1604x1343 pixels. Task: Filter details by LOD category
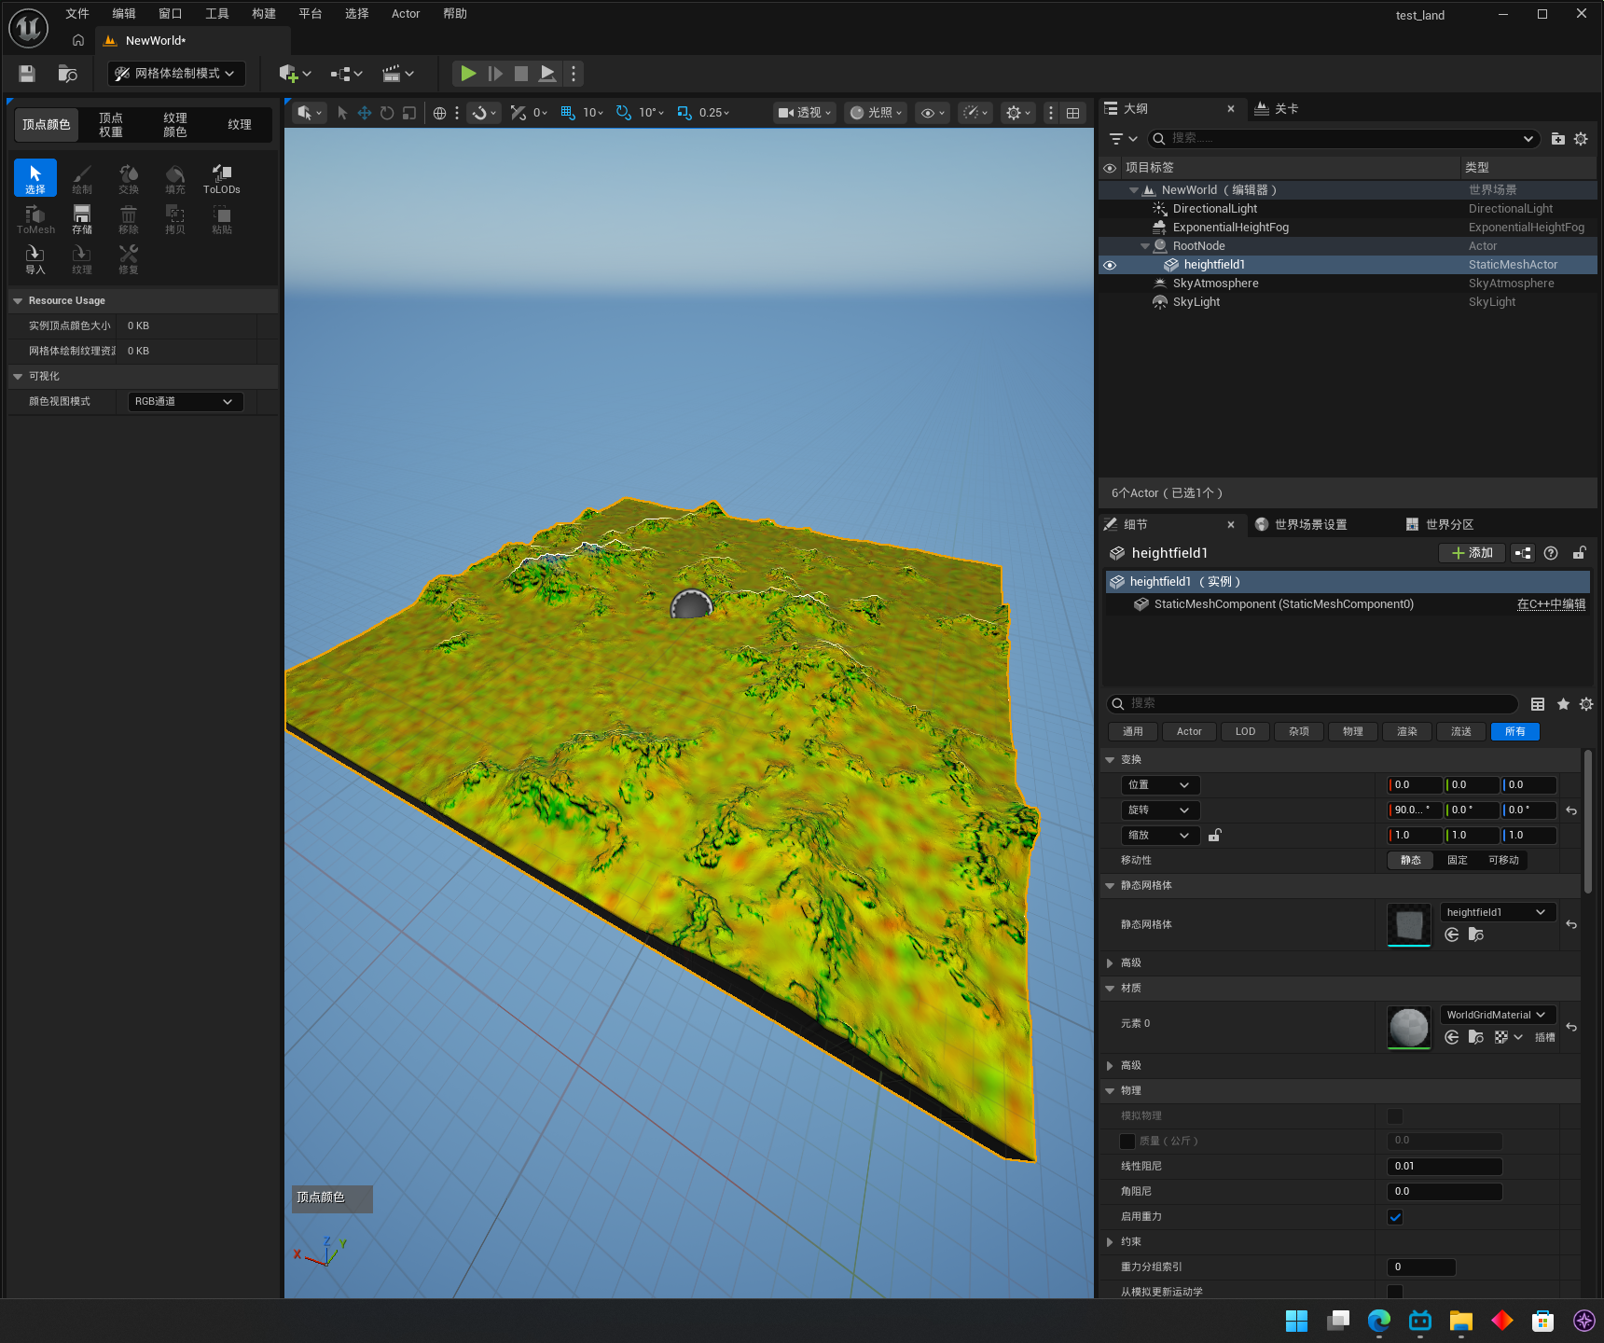(1245, 731)
